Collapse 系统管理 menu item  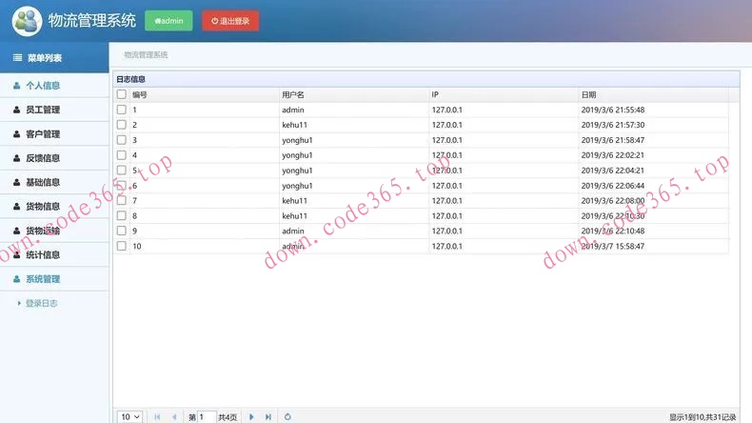pyautogui.click(x=54, y=279)
